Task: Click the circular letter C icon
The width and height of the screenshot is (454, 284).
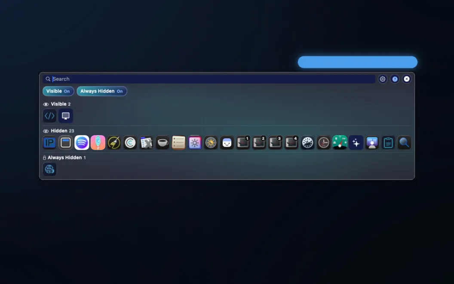Action: coord(130,142)
